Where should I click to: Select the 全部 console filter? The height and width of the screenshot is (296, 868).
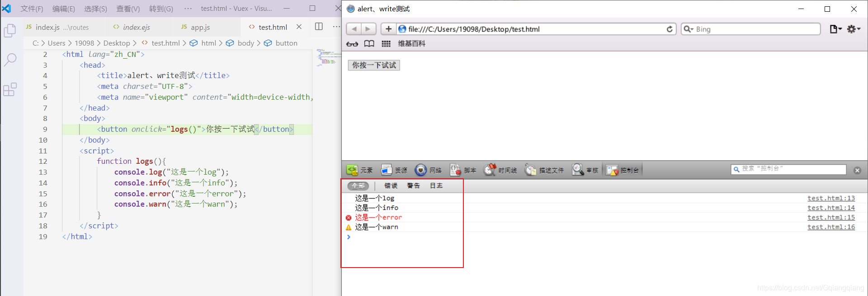[x=358, y=186]
